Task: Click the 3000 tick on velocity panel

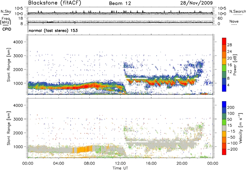Action: tap(18, 119)
